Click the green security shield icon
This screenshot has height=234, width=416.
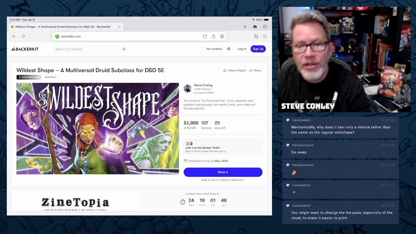(x=57, y=36)
